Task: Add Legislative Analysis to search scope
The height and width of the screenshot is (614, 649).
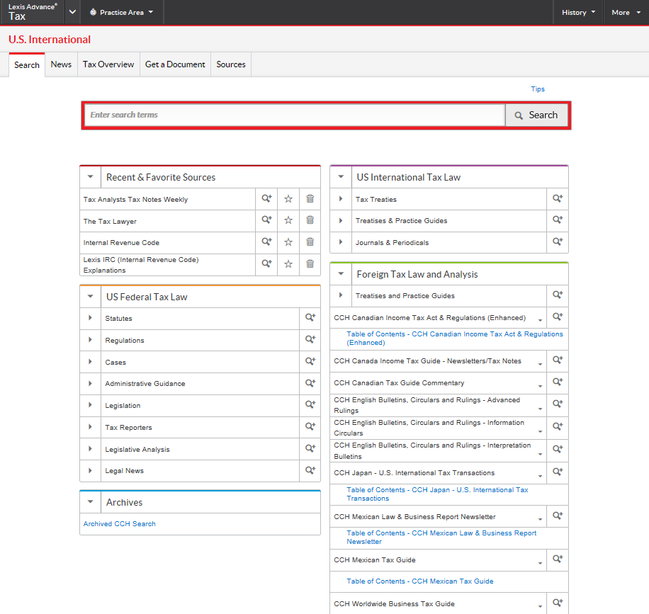Action: click(x=310, y=448)
